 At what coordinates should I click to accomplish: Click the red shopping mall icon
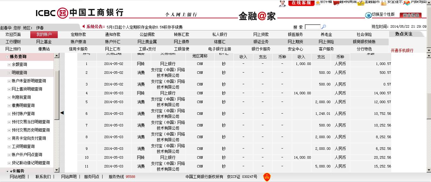(x=336, y=3)
